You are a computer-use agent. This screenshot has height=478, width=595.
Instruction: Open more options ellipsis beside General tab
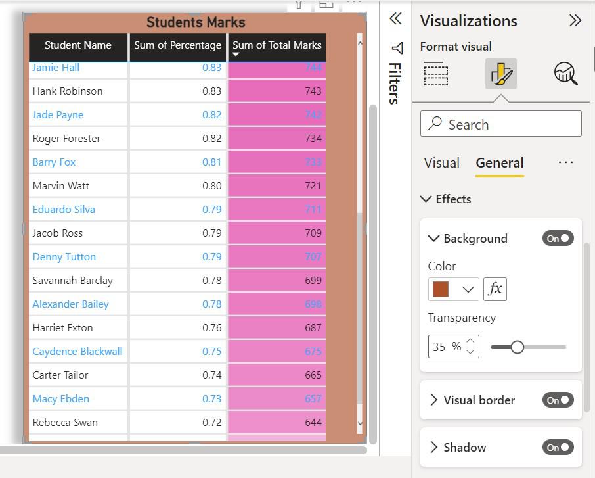tap(565, 163)
